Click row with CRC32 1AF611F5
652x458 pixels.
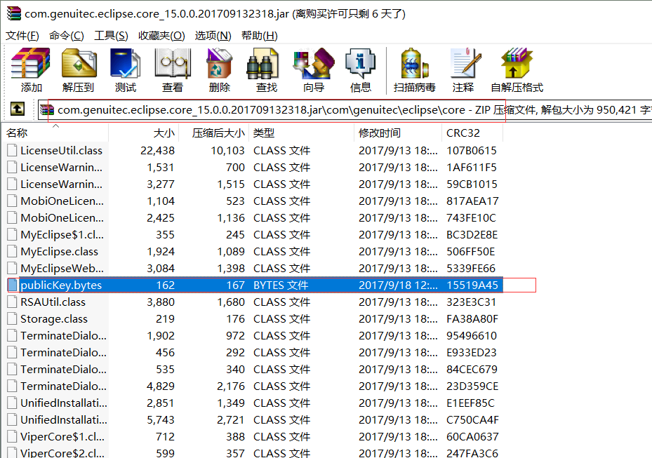pos(253,168)
